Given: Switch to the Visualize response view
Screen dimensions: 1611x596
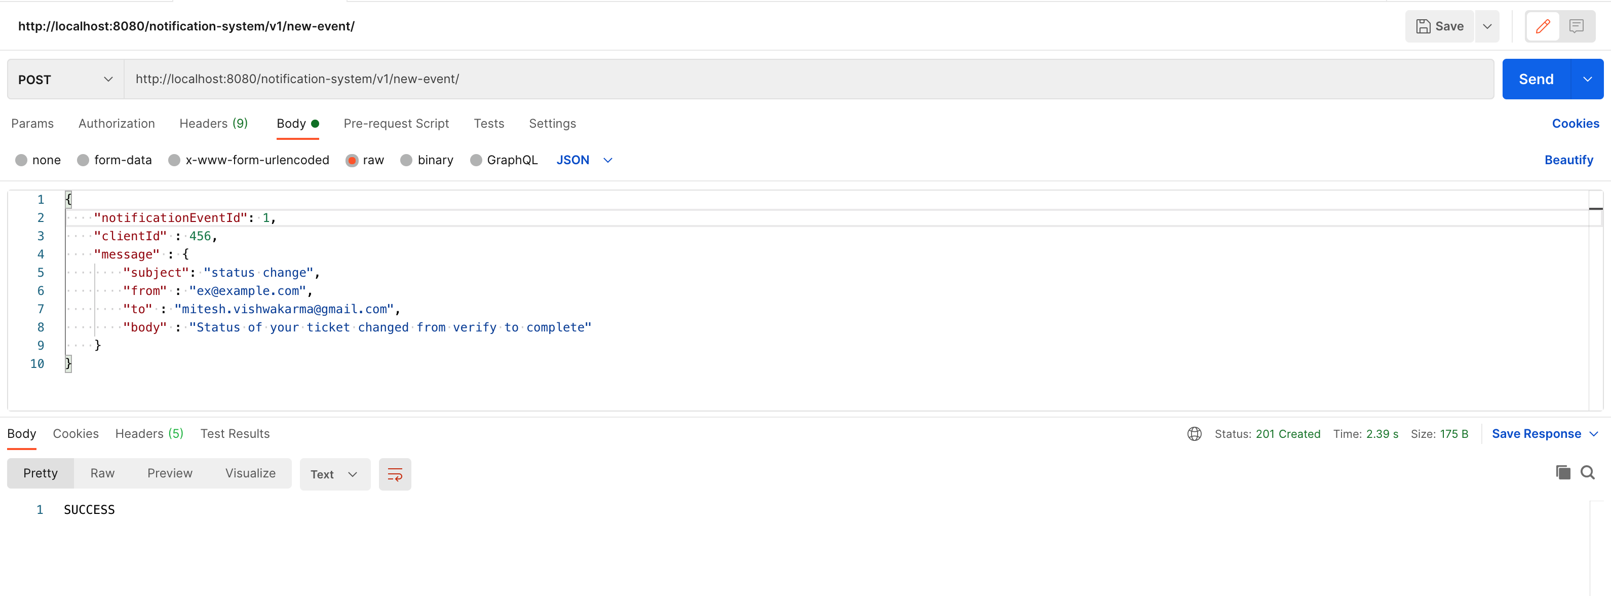Looking at the screenshot, I should [x=250, y=473].
